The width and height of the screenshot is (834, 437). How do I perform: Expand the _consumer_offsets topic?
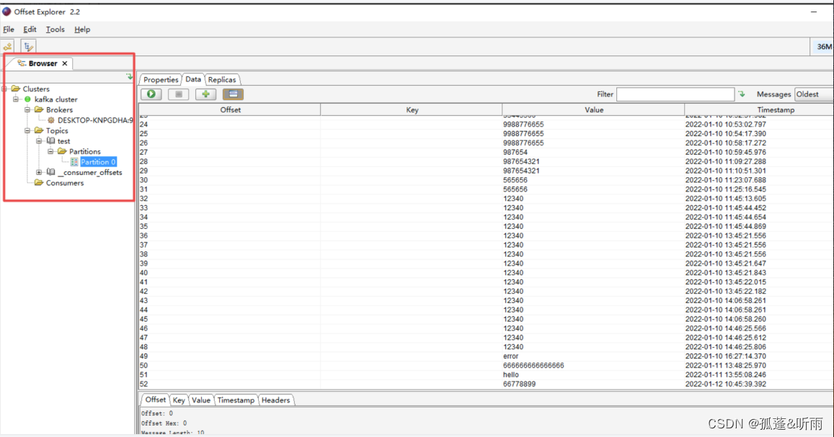pyautogui.click(x=39, y=172)
